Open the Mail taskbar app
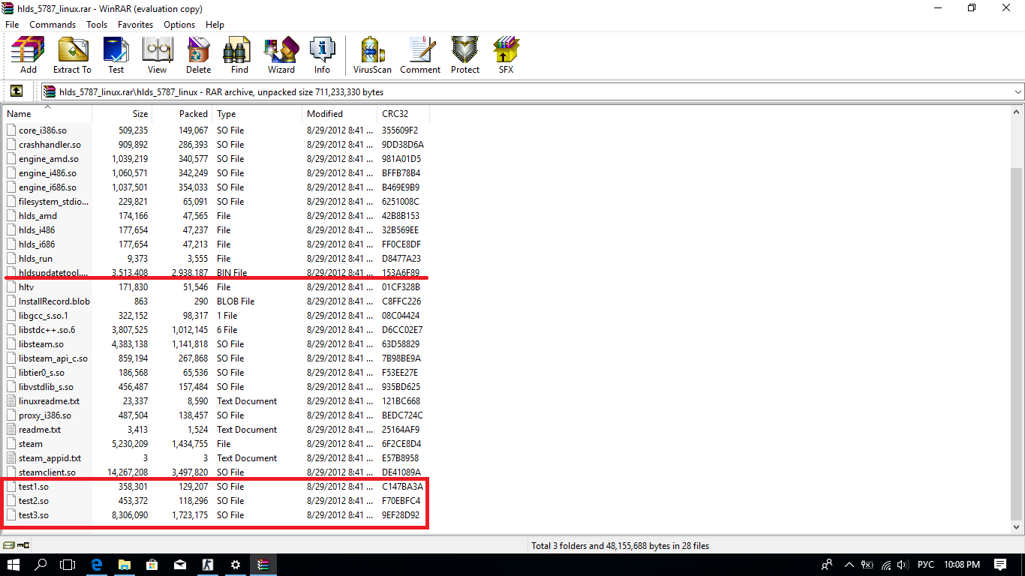 click(x=180, y=565)
